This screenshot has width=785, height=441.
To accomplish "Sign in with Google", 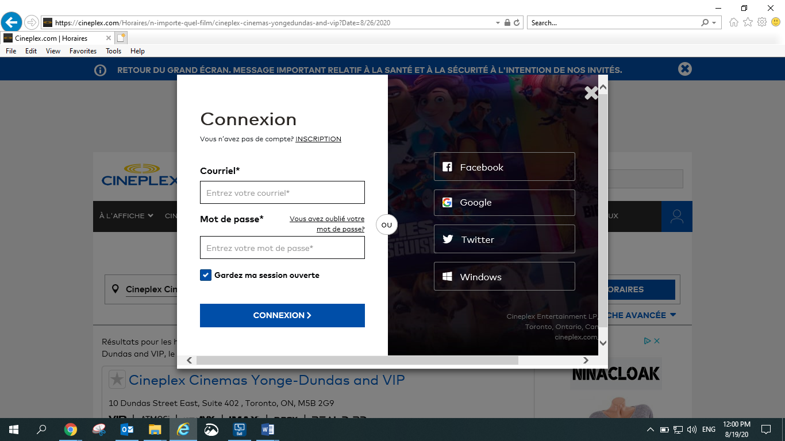I will click(x=504, y=202).
